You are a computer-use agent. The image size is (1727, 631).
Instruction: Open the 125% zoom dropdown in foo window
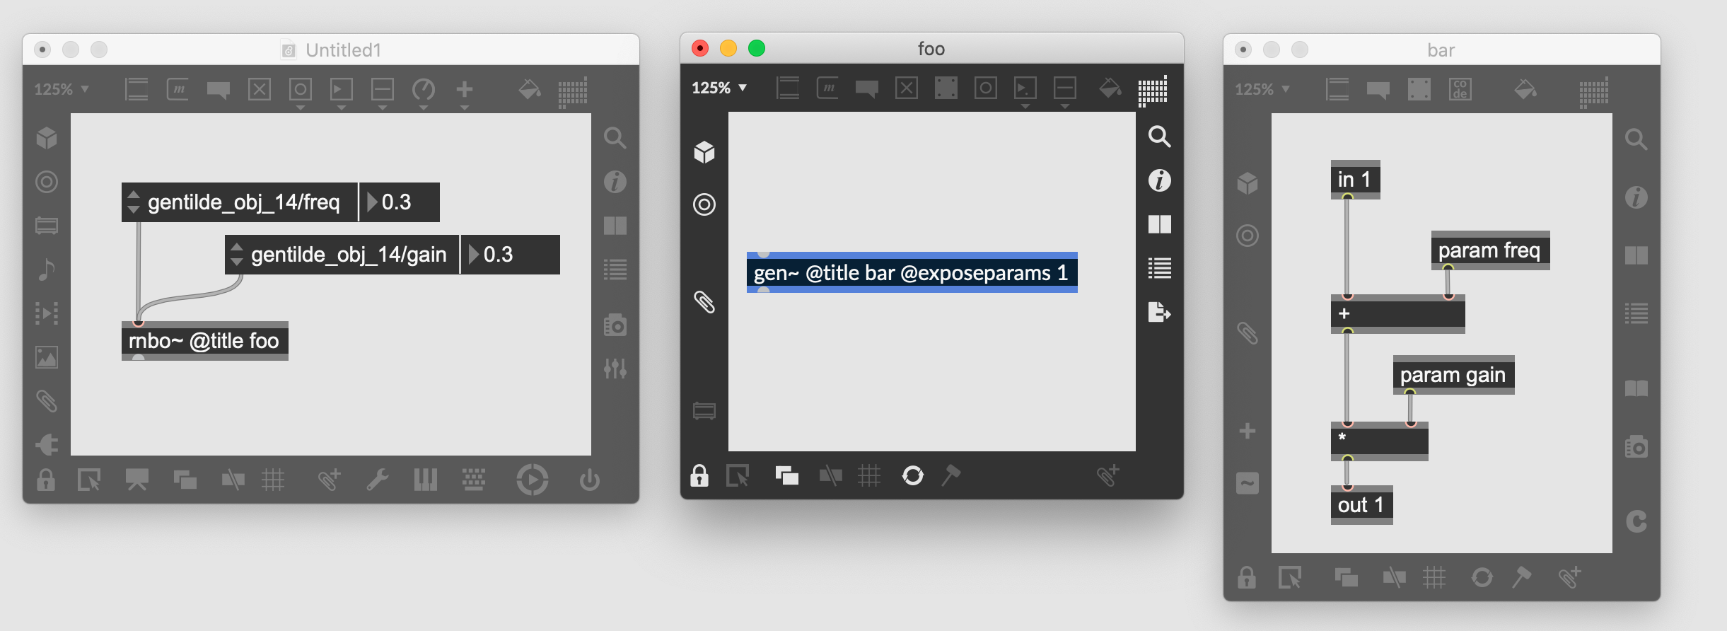click(719, 88)
